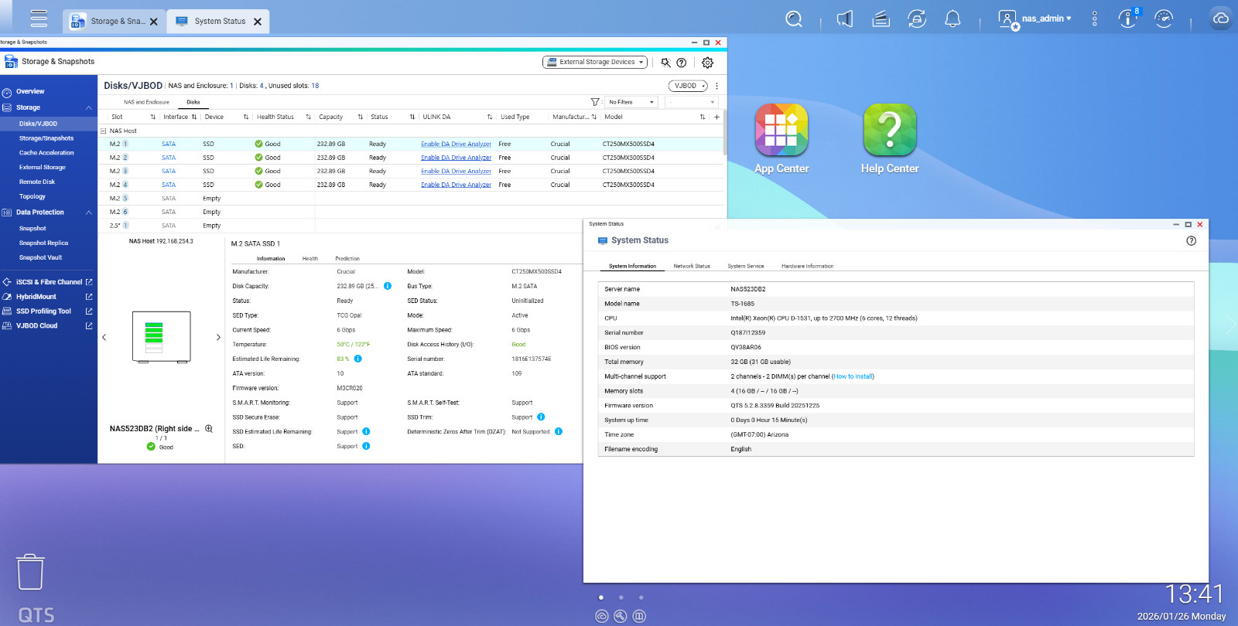The height and width of the screenshot is (626, 1238).
Task: Click Enable DA Drive Analyzer for M.2 slot 1
Action: point(456,145)
